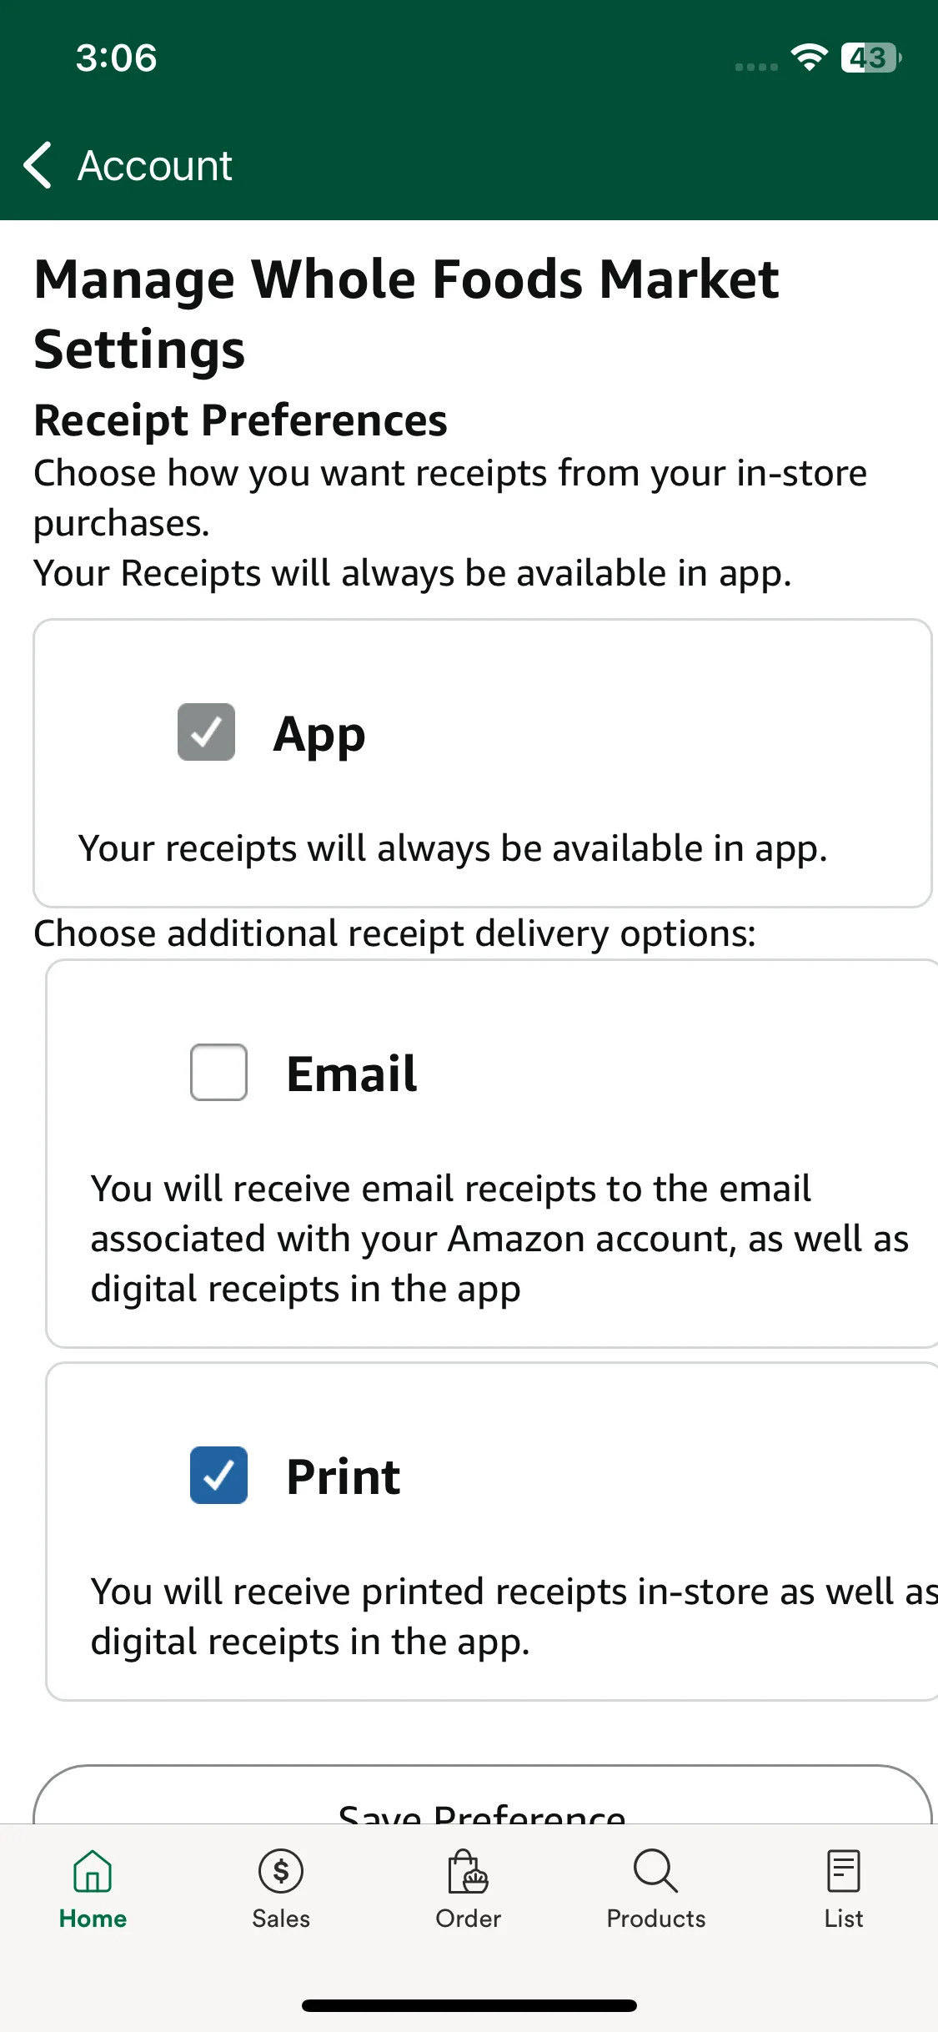Viewport: 938px width, 2032px height.
Task: Uncheck the Print receipt checkbox
Action: 218,1475
